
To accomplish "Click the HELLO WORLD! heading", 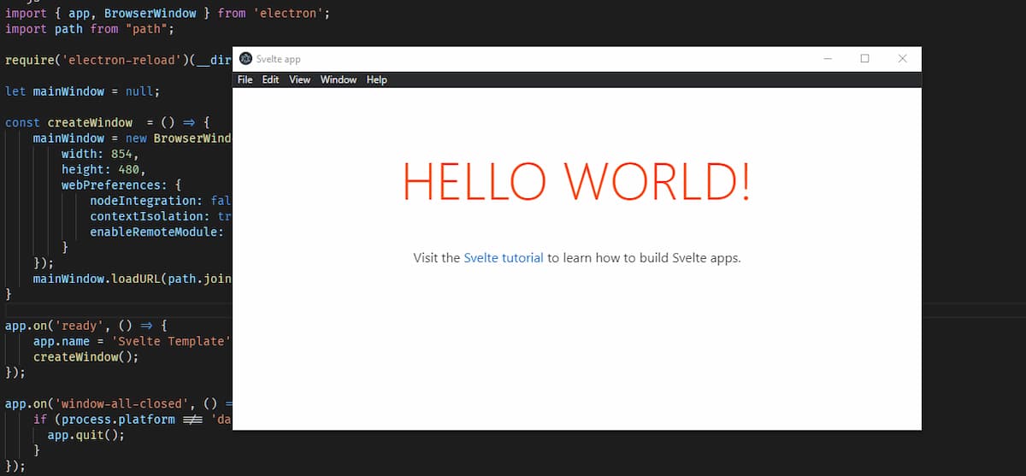I will [x=577, y=181].
